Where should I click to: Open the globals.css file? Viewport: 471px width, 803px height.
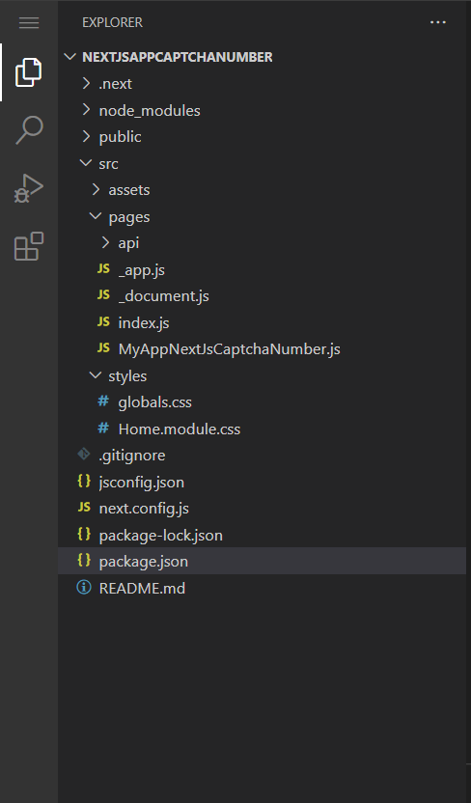(154, 402)
